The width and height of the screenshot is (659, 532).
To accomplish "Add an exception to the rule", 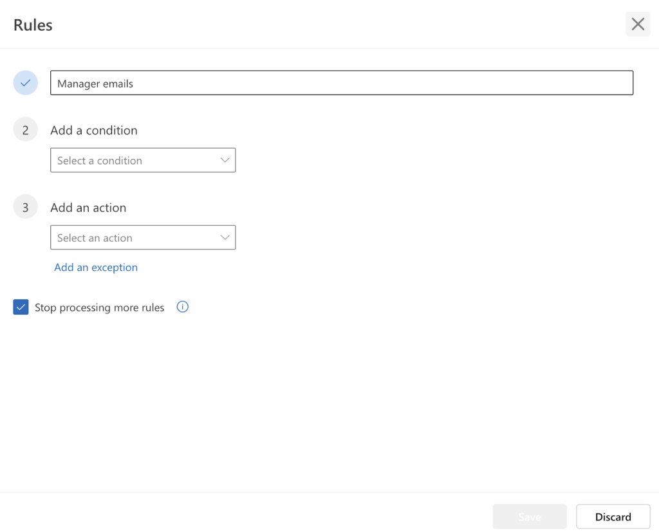I will click(x=95, y=267).
